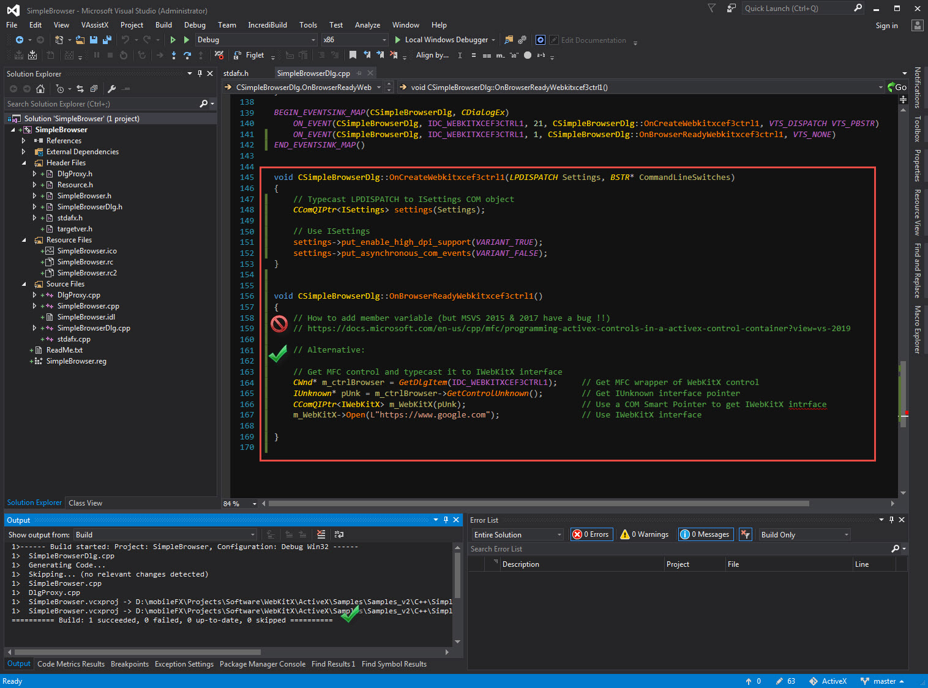Toggle word wrap icon in Output panel
The image size is (928, 688).
[x=339, y=534]
